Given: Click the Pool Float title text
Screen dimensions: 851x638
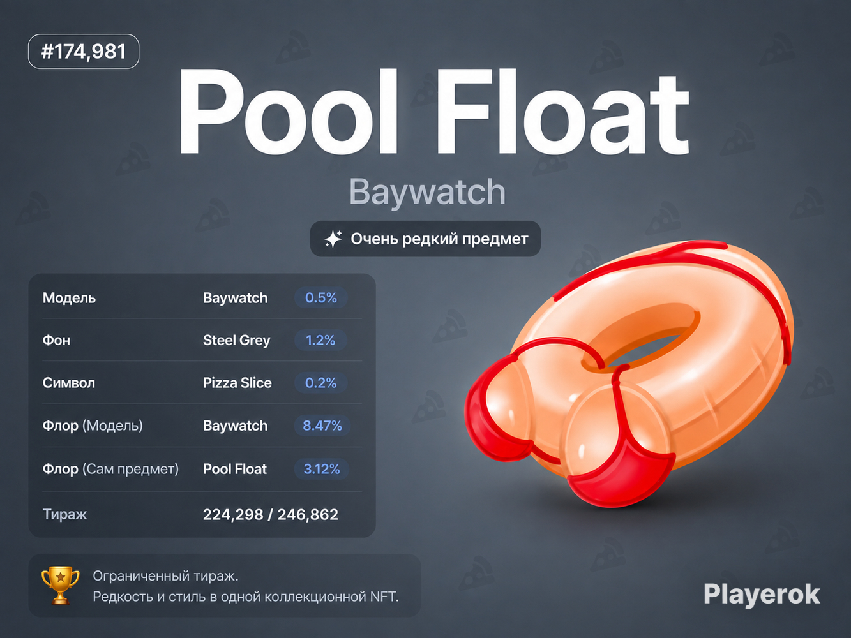Looking at the screenshot, I should [x=434, y=112].
